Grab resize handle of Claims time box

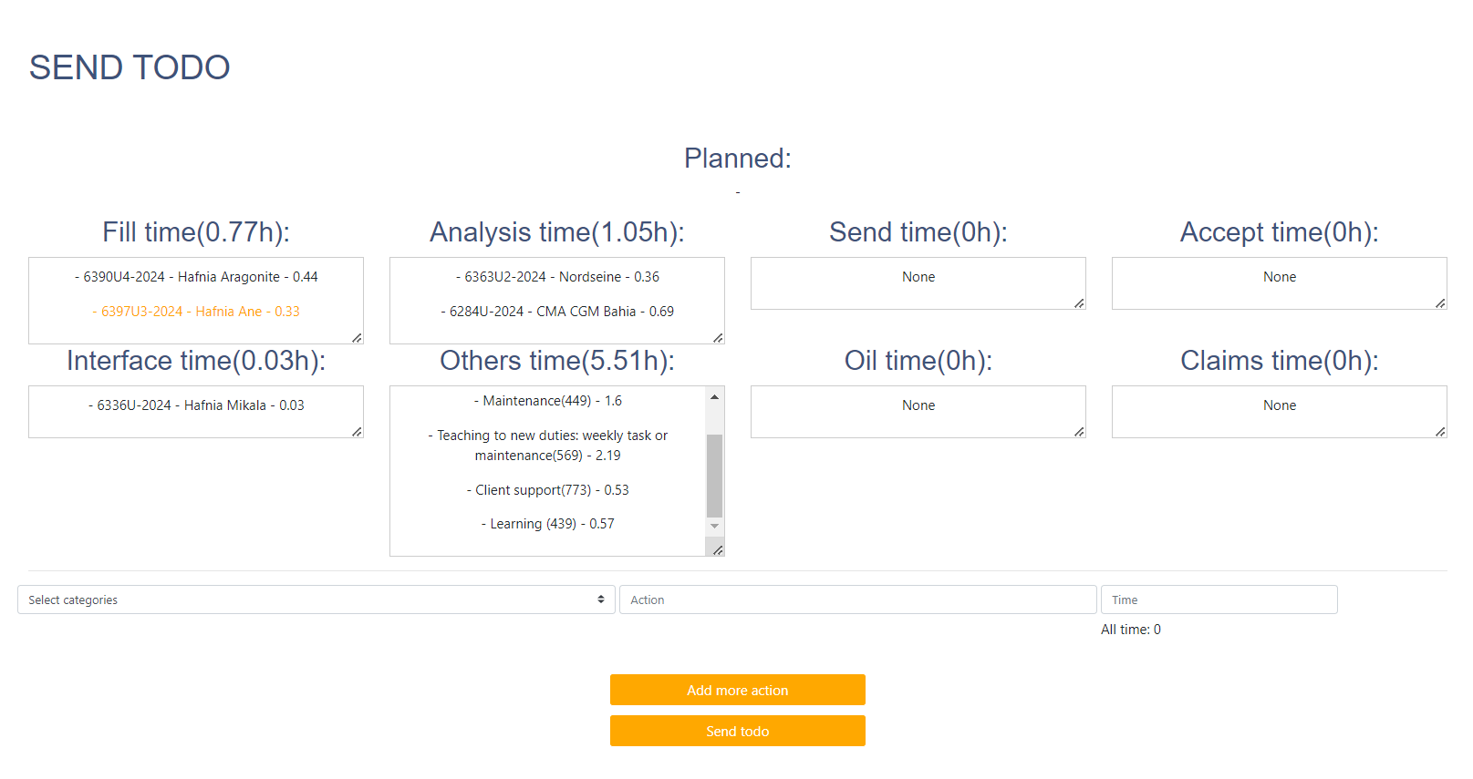click(x=1440, y=432)
